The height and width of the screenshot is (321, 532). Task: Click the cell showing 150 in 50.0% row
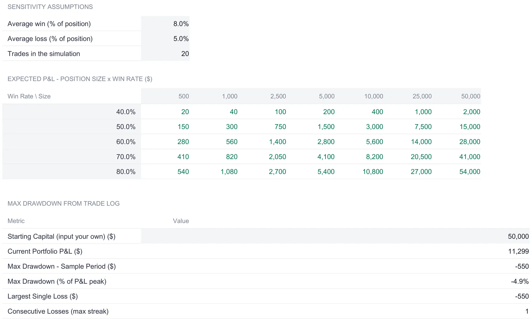coord(183,127)
